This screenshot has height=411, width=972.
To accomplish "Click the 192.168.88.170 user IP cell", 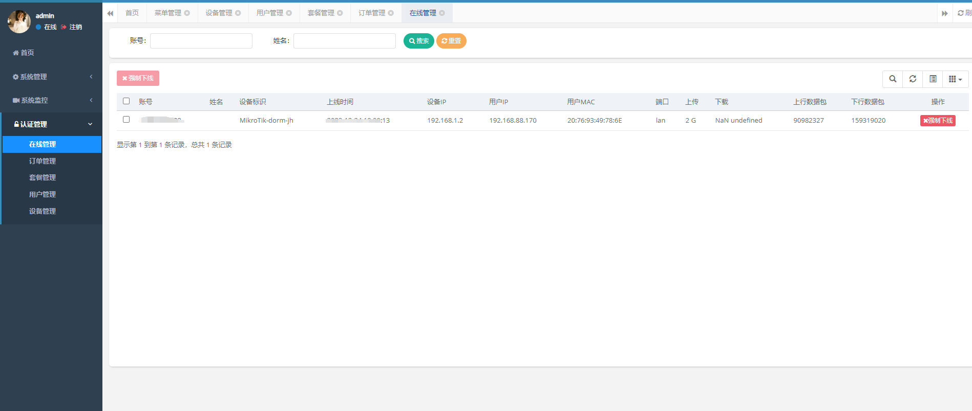I will point(513,121).
